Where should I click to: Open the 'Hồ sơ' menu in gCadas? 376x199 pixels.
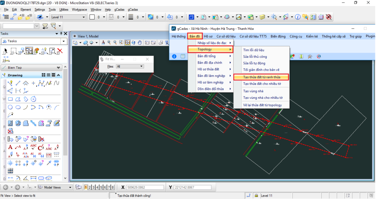click(x=208, y=36)
